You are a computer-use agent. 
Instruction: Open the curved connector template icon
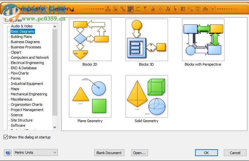[138, 9]
